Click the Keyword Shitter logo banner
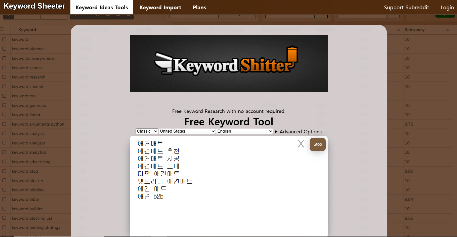 tap(229, 63)
